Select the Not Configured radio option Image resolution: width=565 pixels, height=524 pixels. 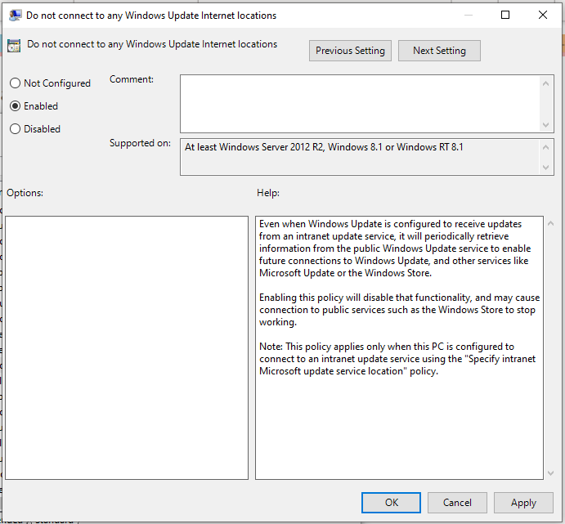15,83
